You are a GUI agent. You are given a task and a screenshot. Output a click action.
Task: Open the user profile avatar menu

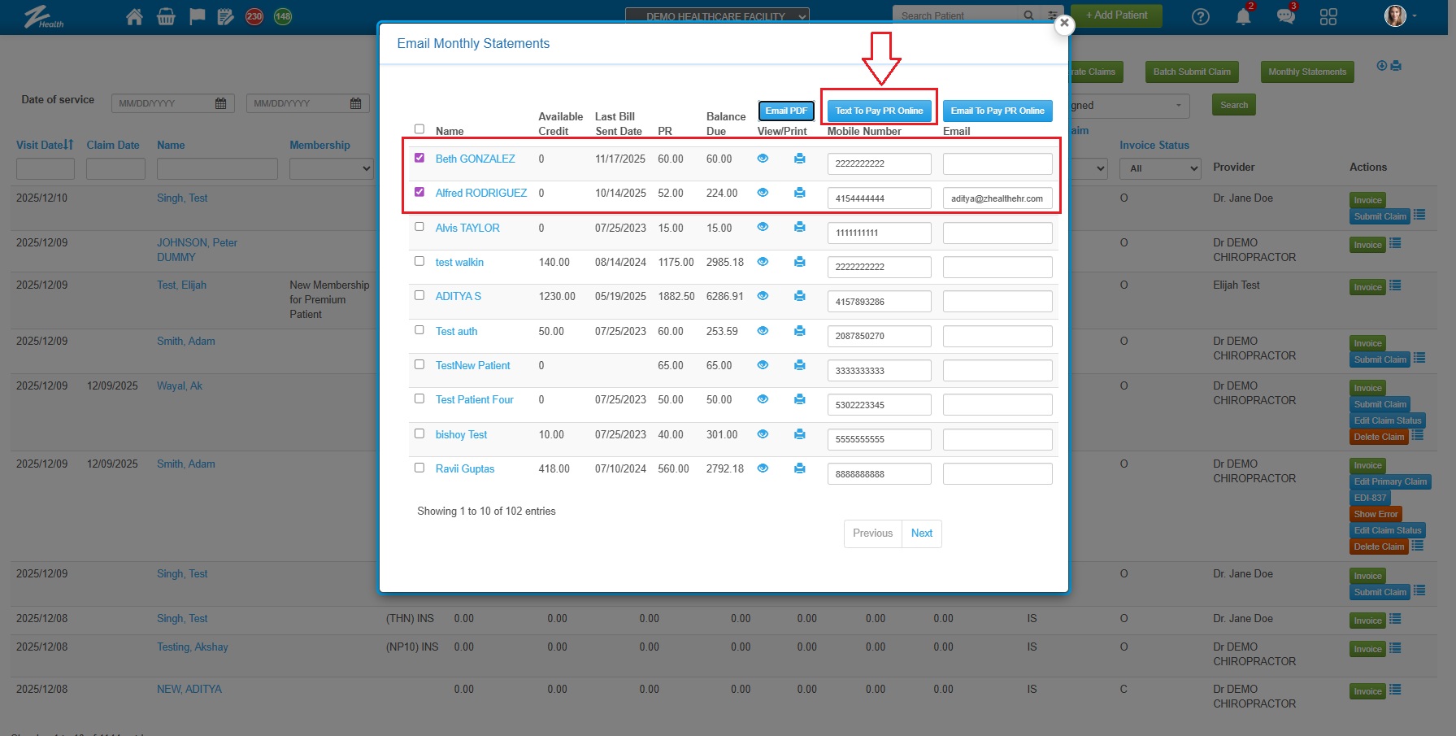click(1397, 16)
